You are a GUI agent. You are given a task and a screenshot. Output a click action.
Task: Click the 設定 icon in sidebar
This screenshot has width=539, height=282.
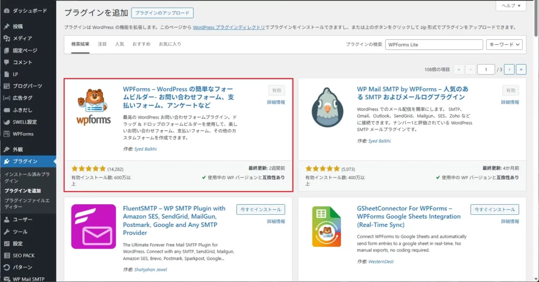6,244
